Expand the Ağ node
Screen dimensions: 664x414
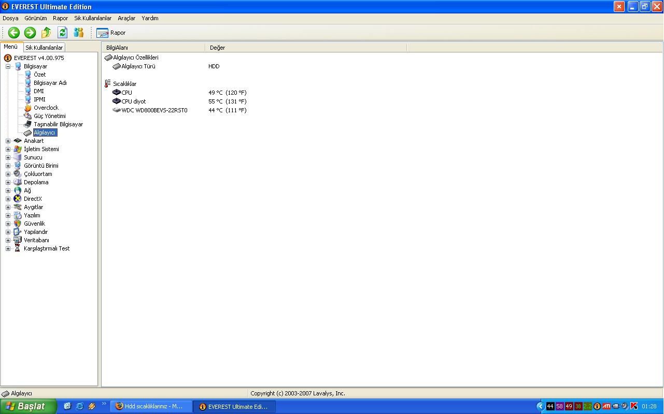pos(8,190)
